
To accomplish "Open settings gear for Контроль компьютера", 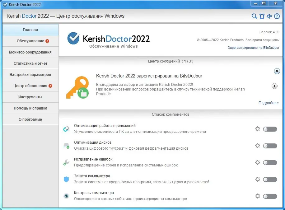I will [258, 196].
